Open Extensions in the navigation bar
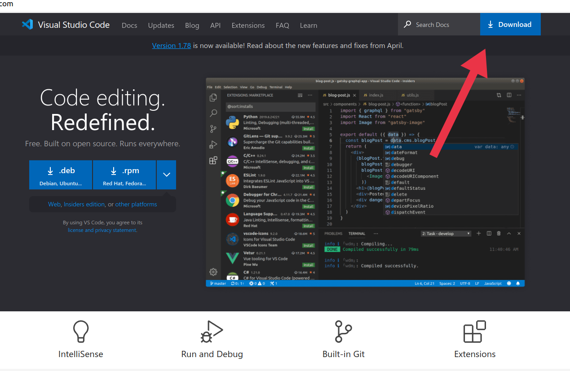The width and height of the screenshot is (570, 371). coord(248,25)
